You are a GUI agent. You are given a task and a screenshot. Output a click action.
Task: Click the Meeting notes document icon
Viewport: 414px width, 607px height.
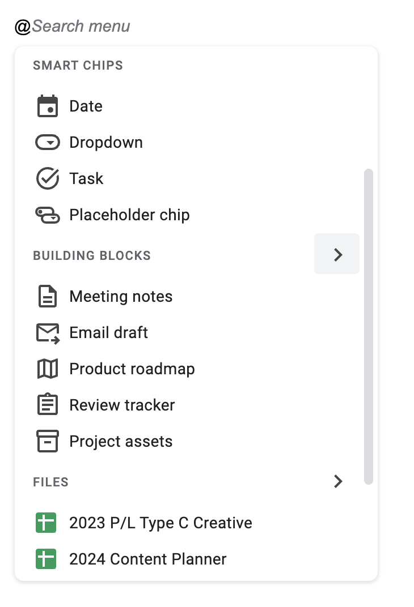(x=48, y=297)
